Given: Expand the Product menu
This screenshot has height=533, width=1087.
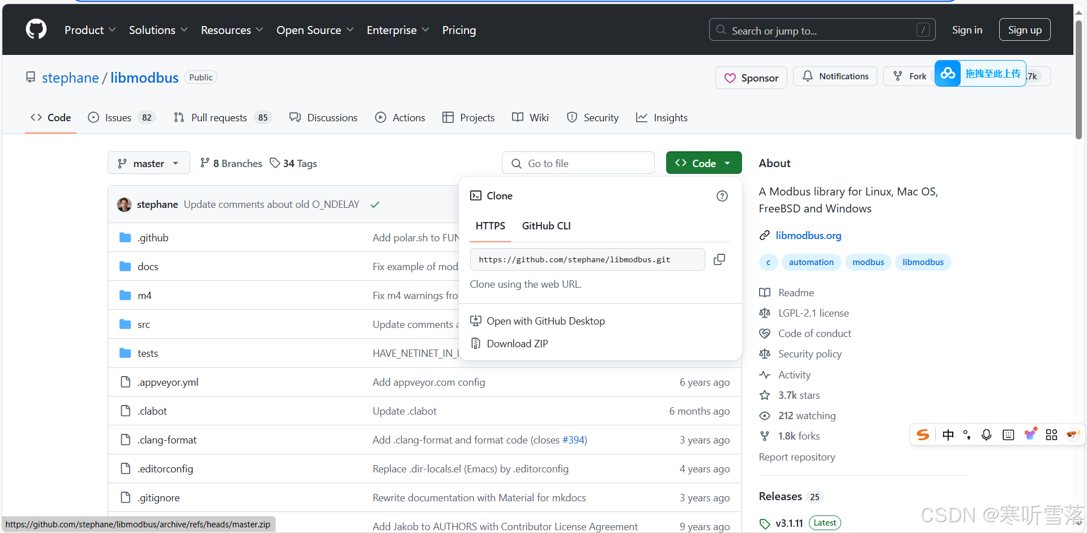Looking at the screenshot, I should [x=90, y=30].
